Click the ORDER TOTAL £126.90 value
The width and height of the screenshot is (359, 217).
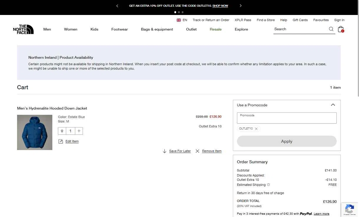(330, 202)
